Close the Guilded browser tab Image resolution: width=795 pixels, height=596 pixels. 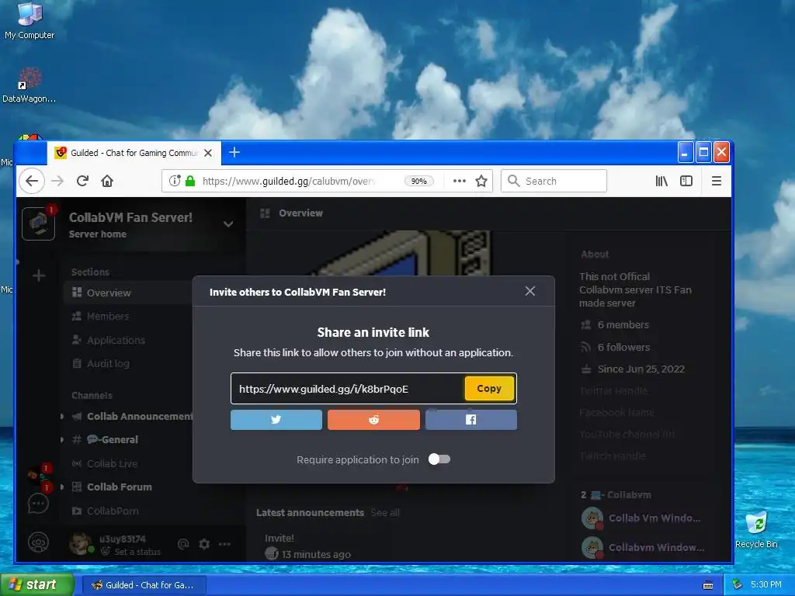point(208,153)
